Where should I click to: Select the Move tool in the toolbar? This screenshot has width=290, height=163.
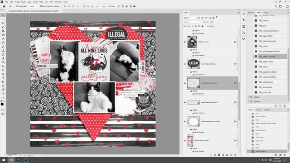pyautogui.click(x=3, y=15)
